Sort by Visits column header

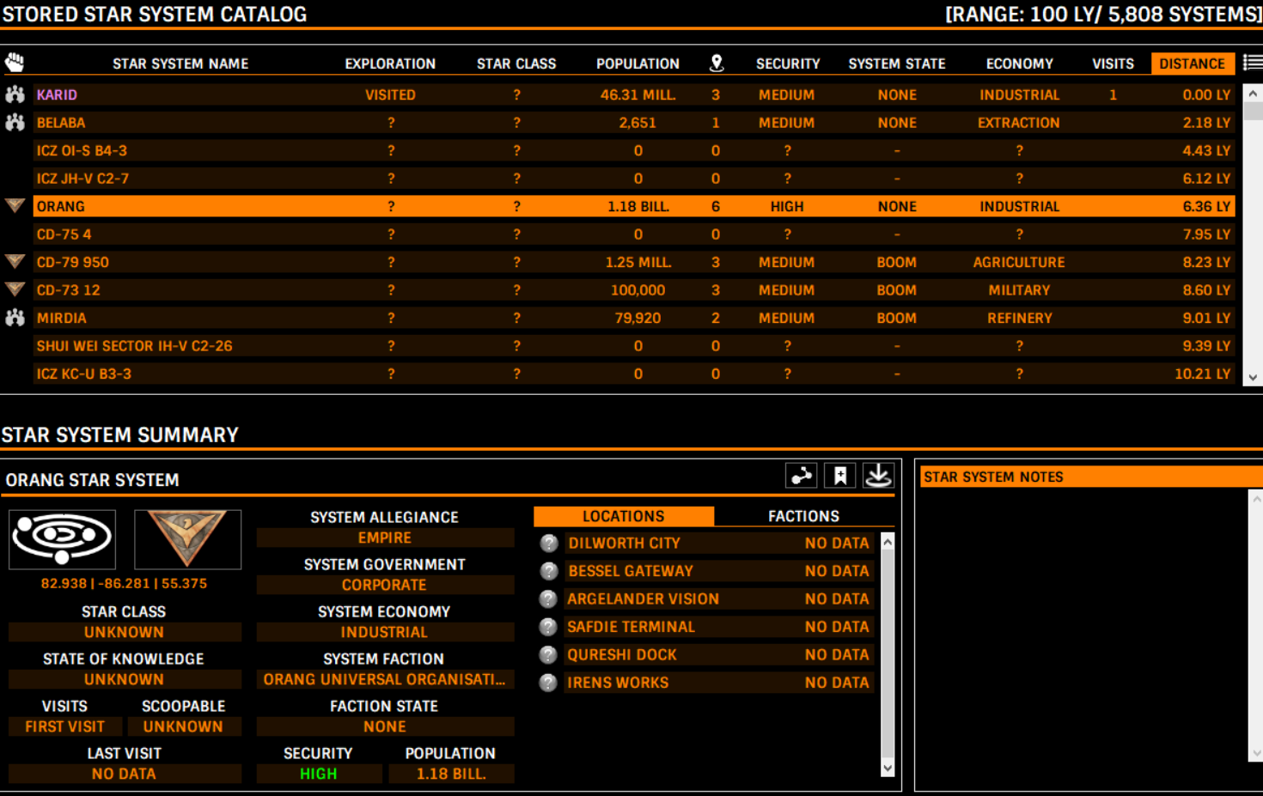click(1113, 64)
